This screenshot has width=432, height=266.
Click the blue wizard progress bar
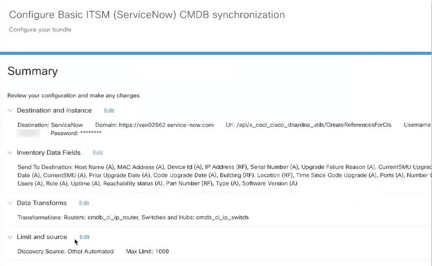[x=216, y=53]
